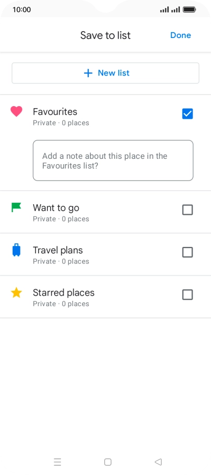Tap the pink heart Favourites icon

point(16,111)
